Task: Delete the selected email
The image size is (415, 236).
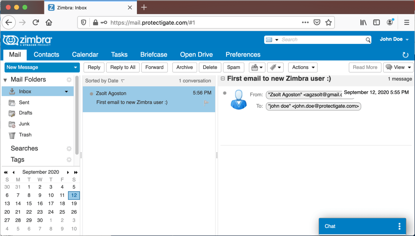Action: [210, 67]
